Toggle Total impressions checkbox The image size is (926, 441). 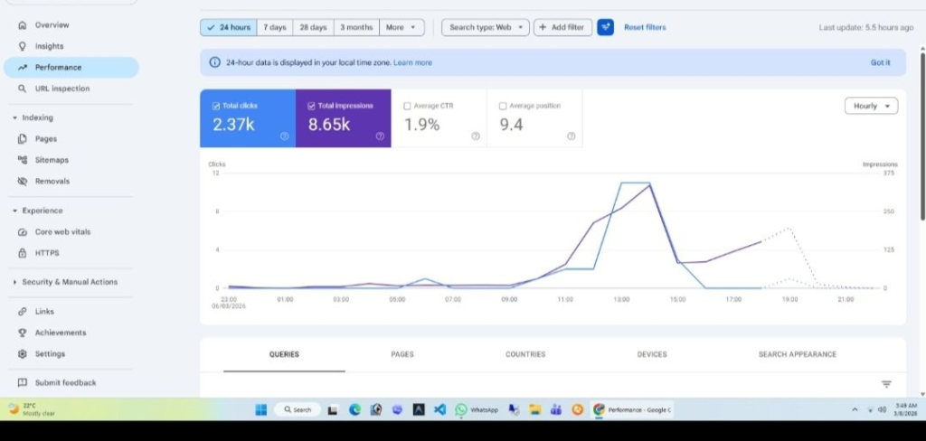(x=311, y=107)
